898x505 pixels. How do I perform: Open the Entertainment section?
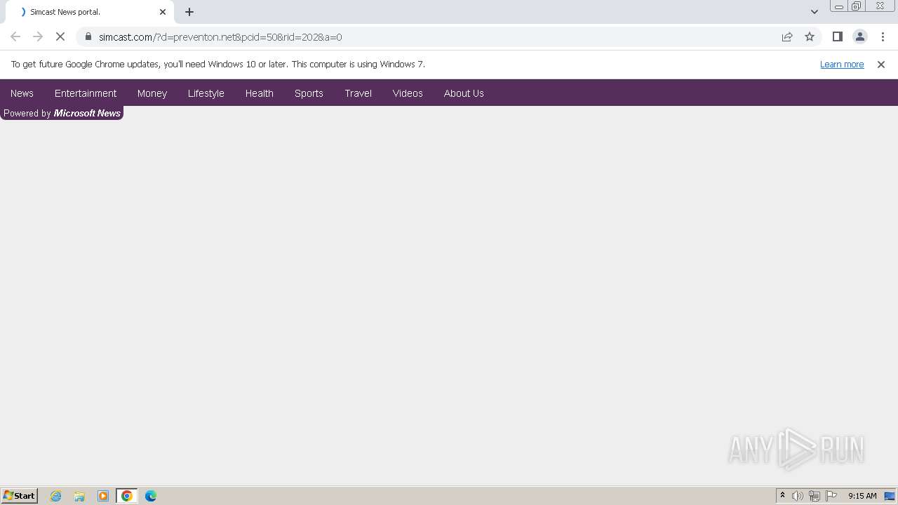click(86, 93)
